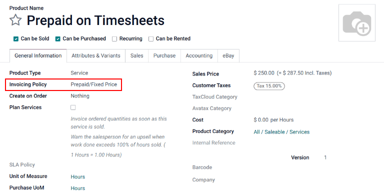Switch to the eBay tab
This screenshot has width=384, height=196.
click(228, 55)
